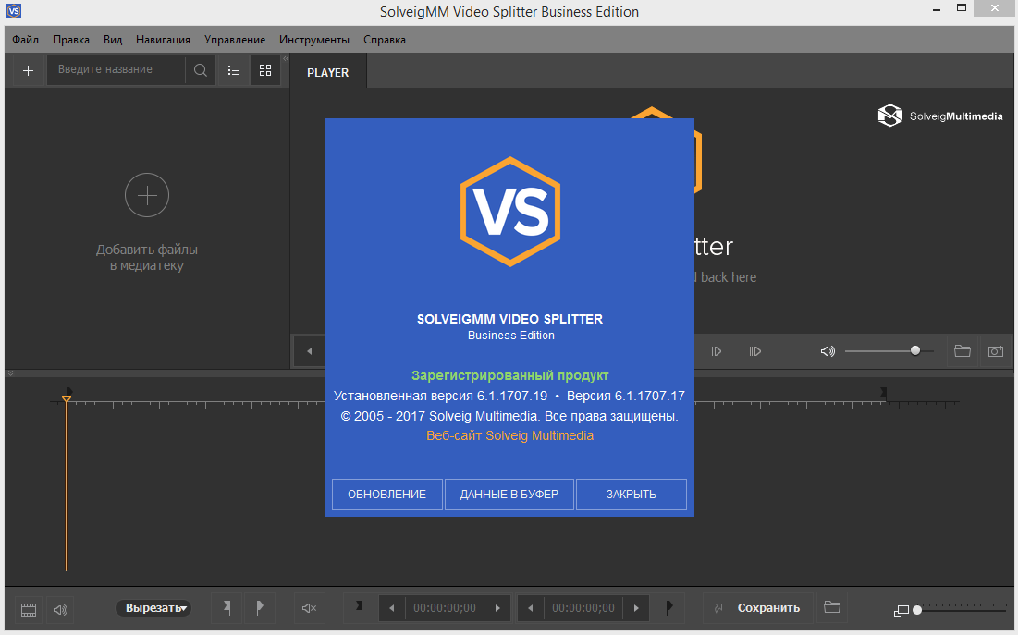
Task: Click the timeline zoom fit icon
Action: click(901, 611)
